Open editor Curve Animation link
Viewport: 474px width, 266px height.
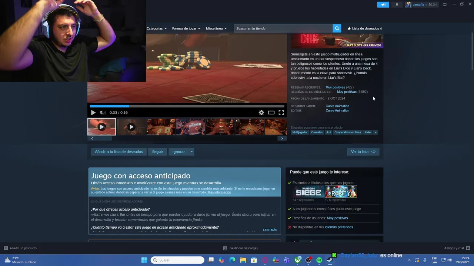tap(337, 110)
